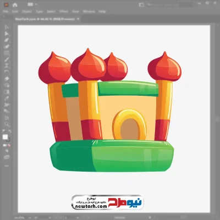Click the Home icon
220x220 pixels.
pyautogui.click(x=15, y=5)
